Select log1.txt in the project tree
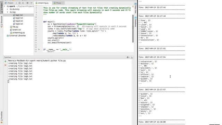Screen dimensions: 222x125 click(x=19, y=15)
